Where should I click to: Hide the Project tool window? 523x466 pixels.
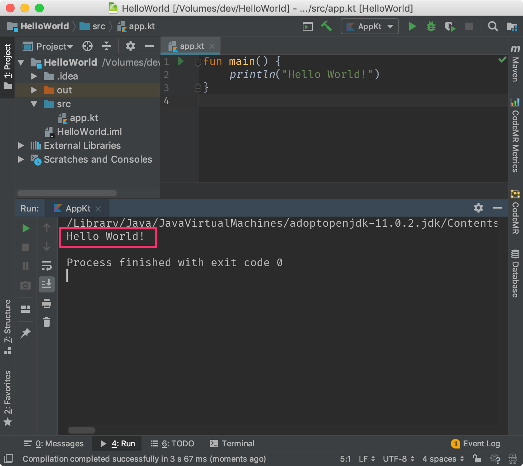[150, 46]
